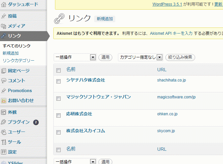Open the リンクカテゴリー submenu item

[19, 61]
